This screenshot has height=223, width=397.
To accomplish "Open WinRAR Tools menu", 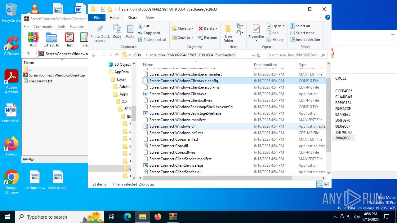I will (61, 27).
